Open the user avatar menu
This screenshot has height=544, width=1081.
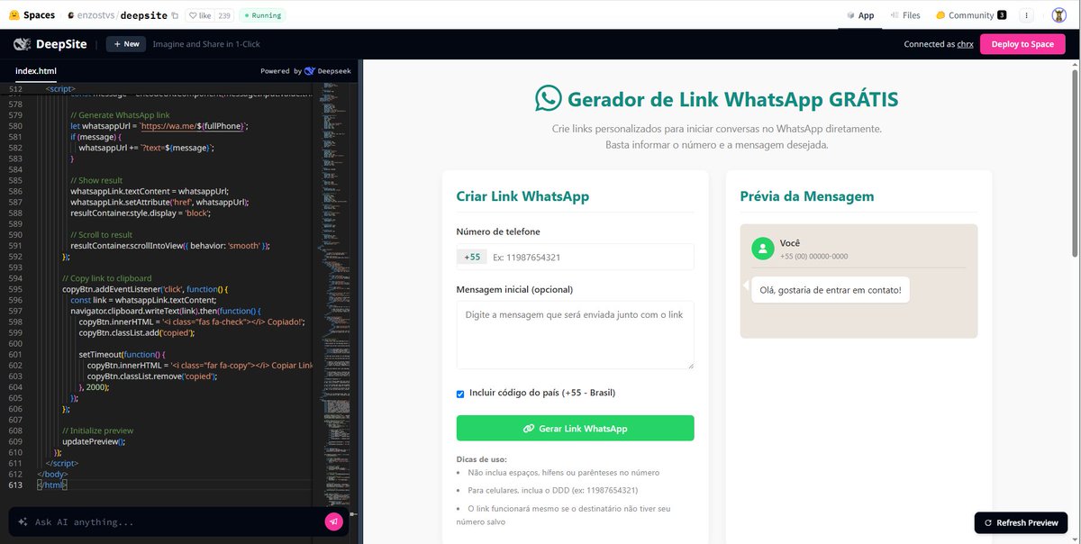[x=1059, y=15]
